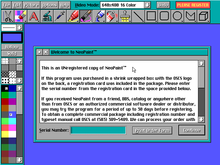Image resolution: width=220 pixels, height=165 pixels.
Task: Open Text tool options corner arrow
Action: 38,21
